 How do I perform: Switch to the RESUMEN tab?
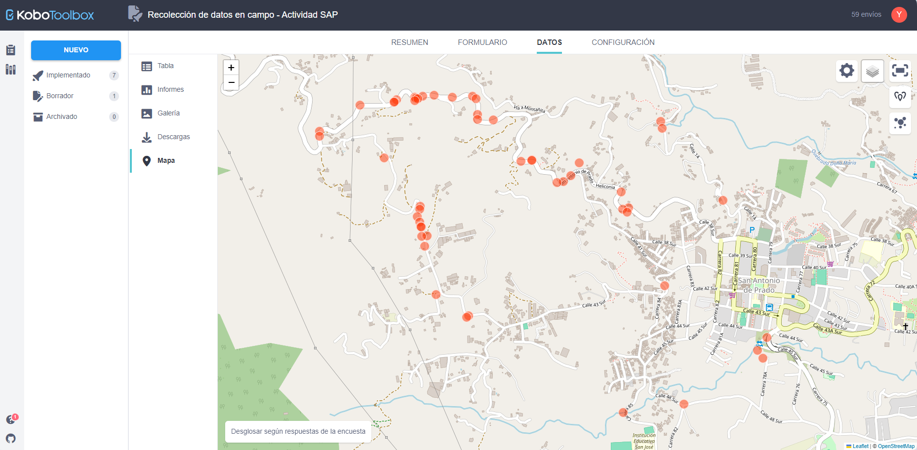click(409, 42)
